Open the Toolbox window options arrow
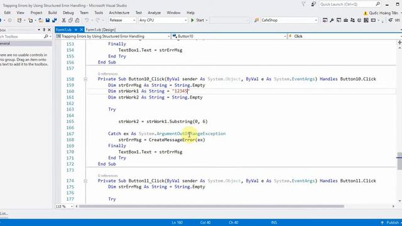402x226 pixels. pyautogui.click(x=39, y=30)
